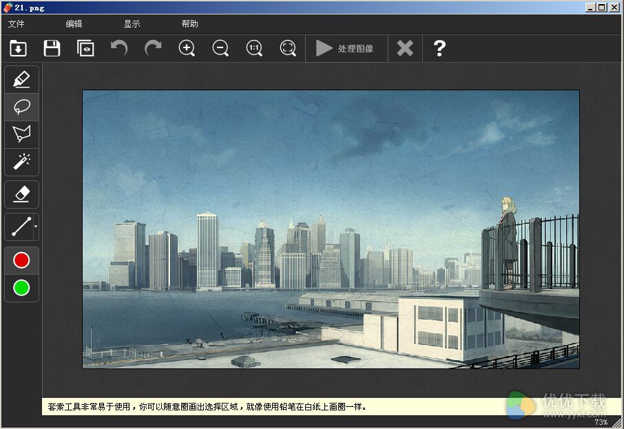Click the save floppy disk icon
The image size is (624, 429).
point(52,48)
